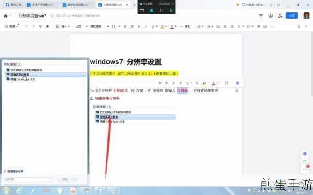
Task: Open the numbered list dropdown in toolbar
Action: 210,27
